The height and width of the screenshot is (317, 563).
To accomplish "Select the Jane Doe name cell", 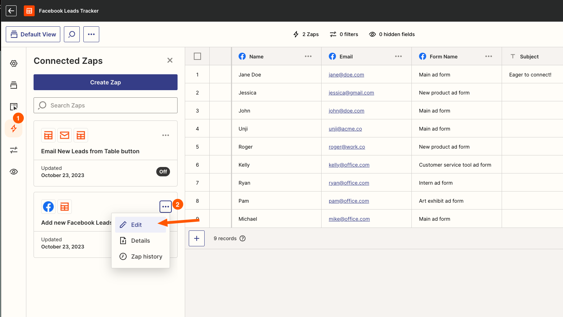I will pos(276,75).
